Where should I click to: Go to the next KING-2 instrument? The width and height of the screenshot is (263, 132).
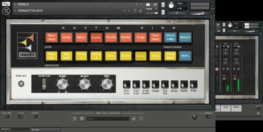141,4
